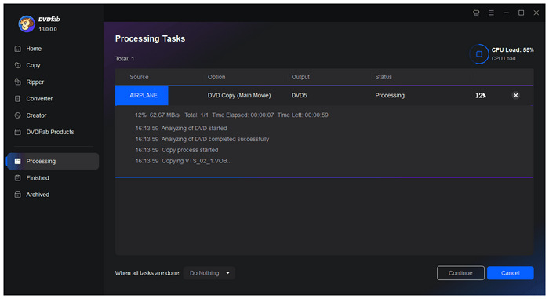The image size is (549, 299).
Task: Select the Processing list icon
Action: pos(18,161)
